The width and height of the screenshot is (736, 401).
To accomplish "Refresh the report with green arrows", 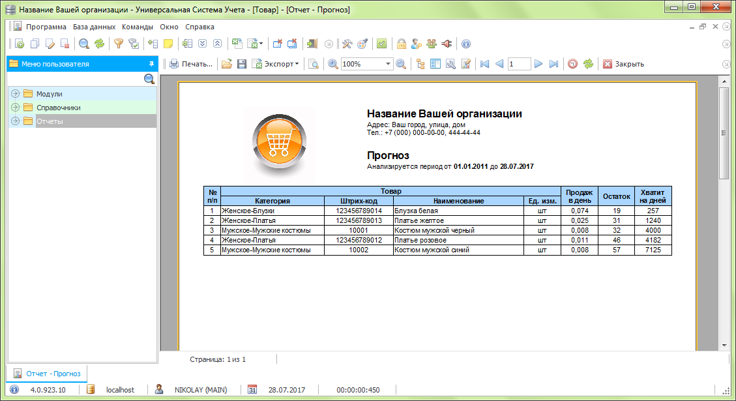I will click(588, 64).
